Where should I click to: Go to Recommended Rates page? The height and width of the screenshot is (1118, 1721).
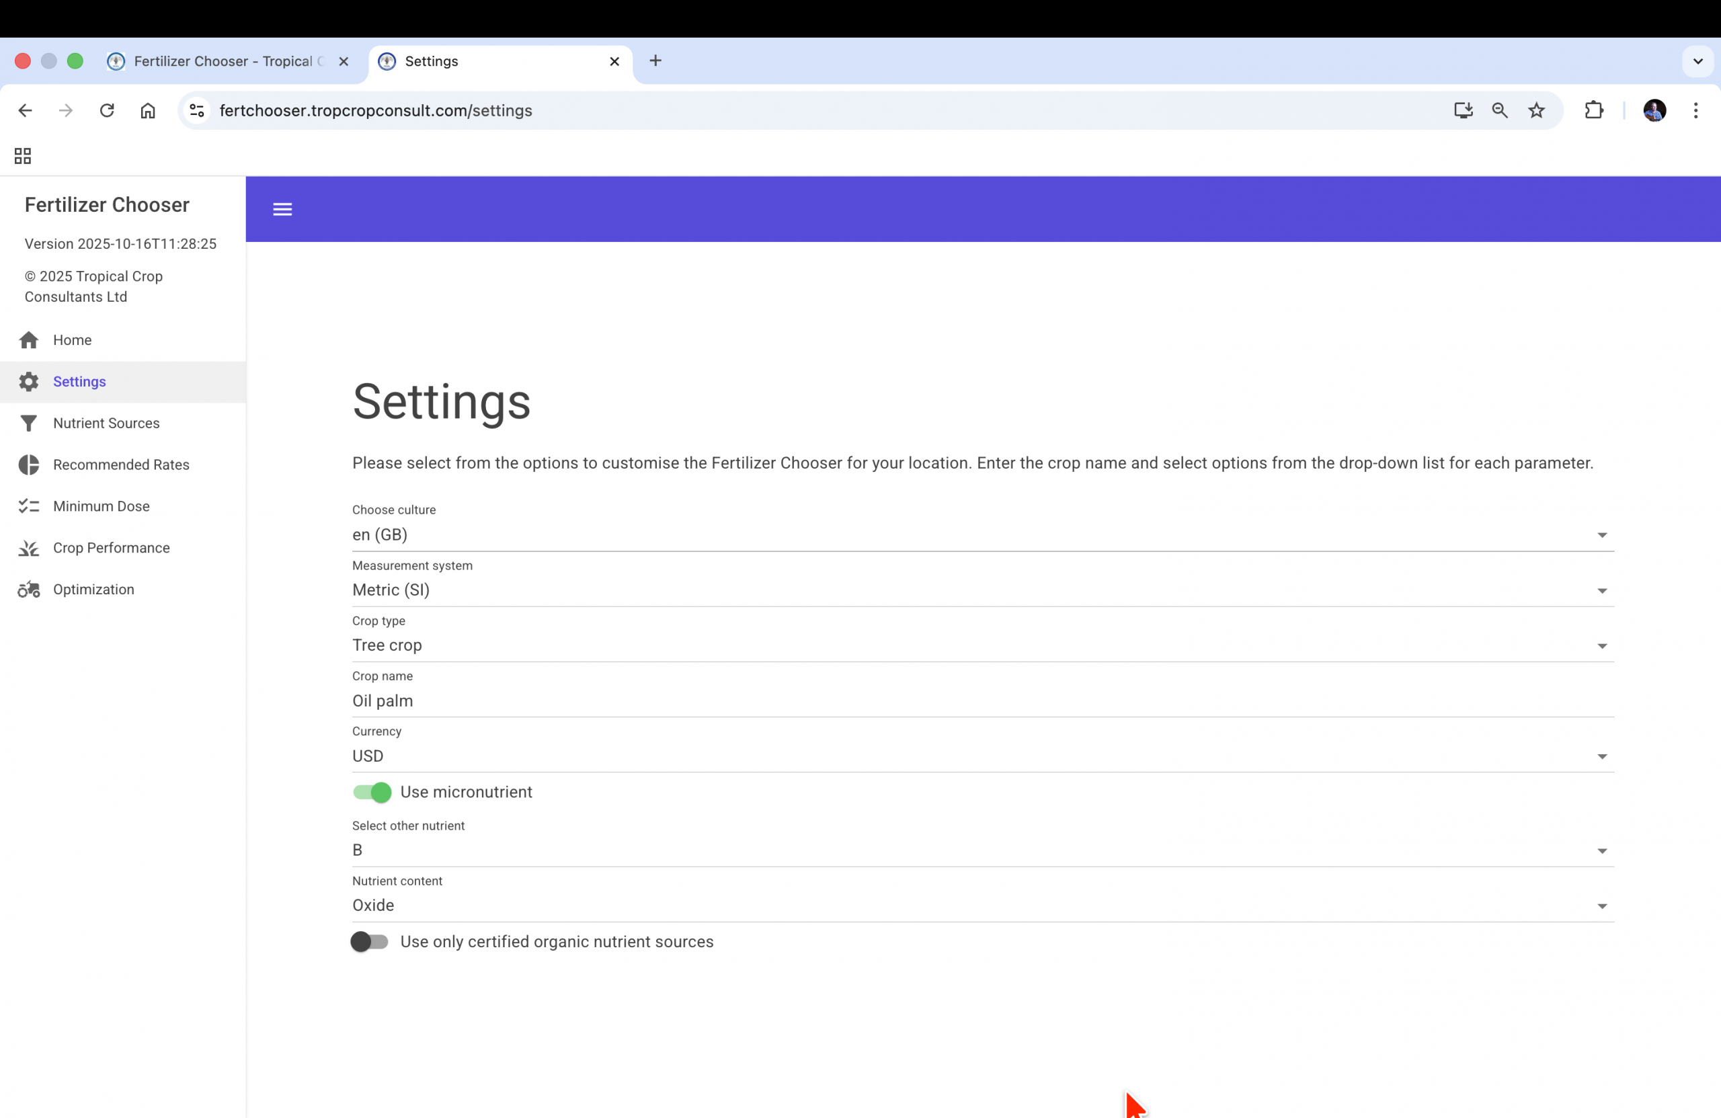click(121, 465)
